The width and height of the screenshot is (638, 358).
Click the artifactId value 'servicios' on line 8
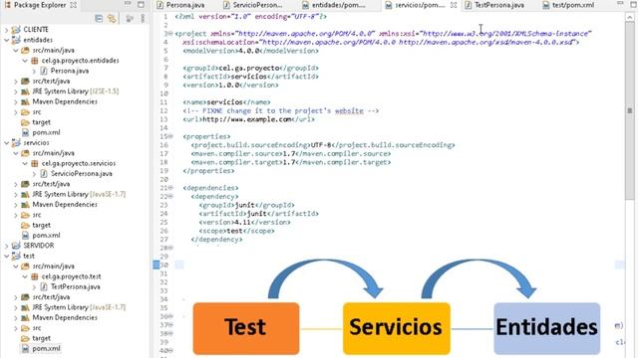248,77
